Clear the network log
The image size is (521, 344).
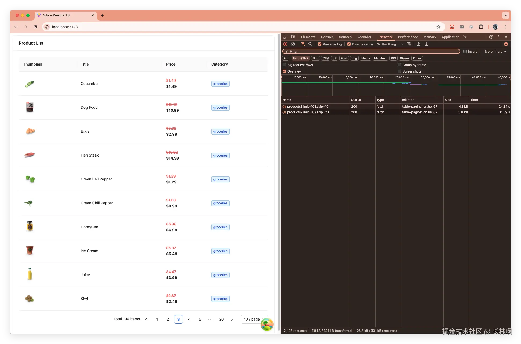coord(293,44)
